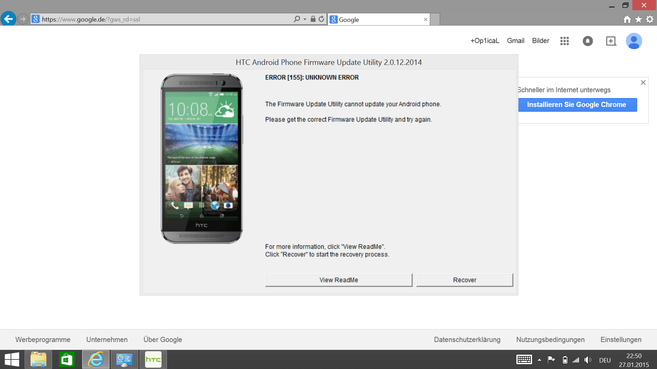657x369 pixels.
Task: Click the network signal tray icon
Action: [x=576, y=360]
